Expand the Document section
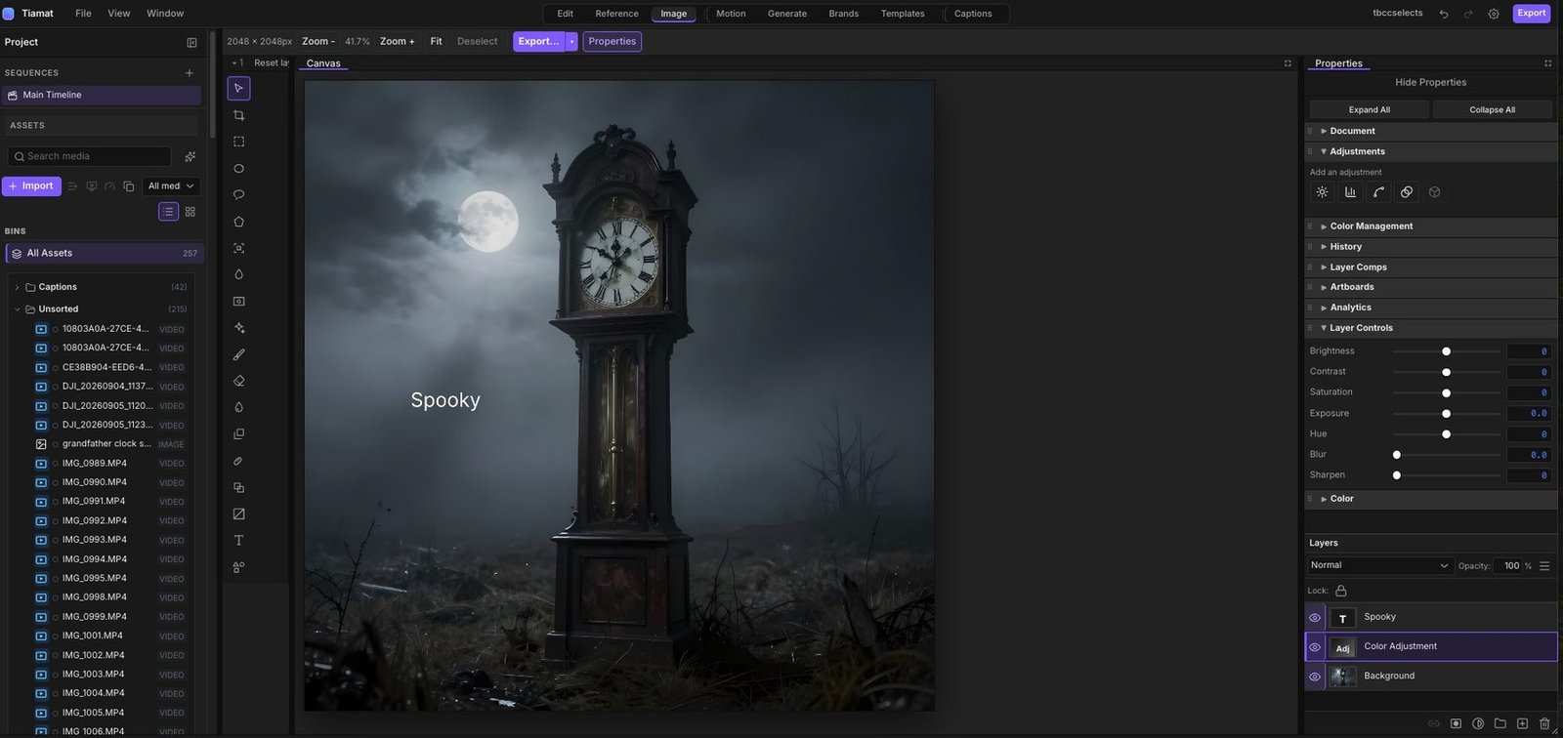Screen dimensions: 1563x738 1430,131
